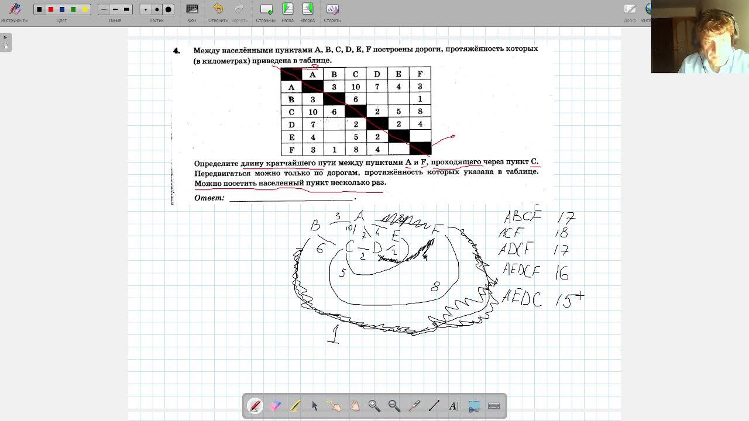Click the column header C in the table
The height and width of the screenshot is (421, 749).
(355, 74)
